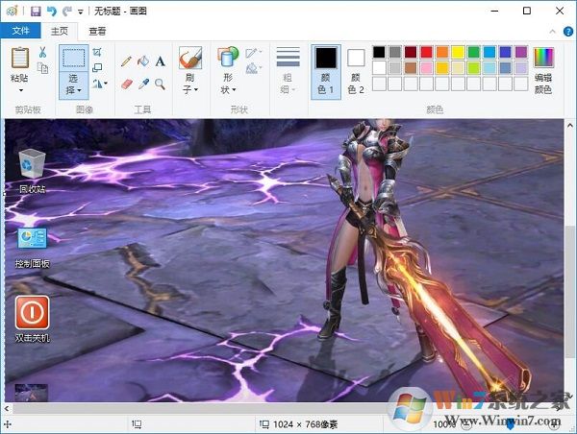The width and height of the screenshot is (577, 434).
Task: Switch to the 查看 view tab
Action: pos(98,31)
